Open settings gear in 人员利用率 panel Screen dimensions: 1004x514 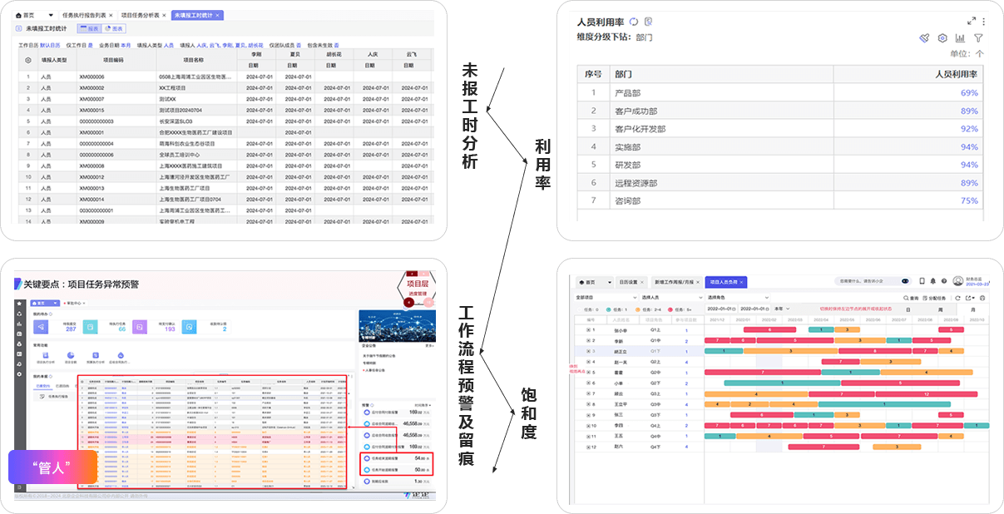coord(942,38)
